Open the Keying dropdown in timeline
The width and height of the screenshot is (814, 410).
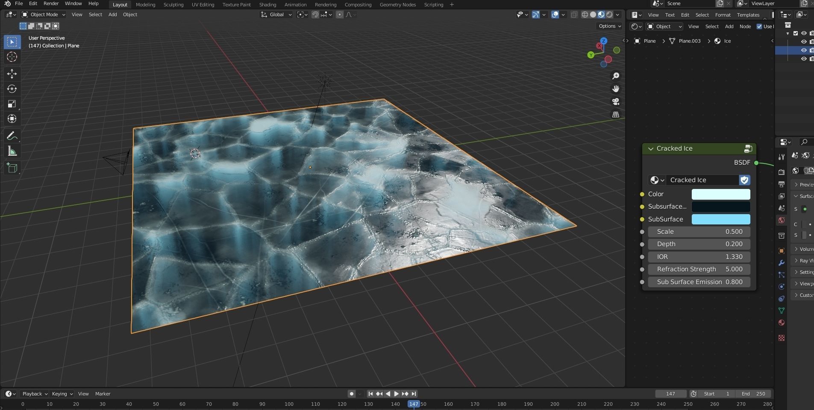62,394
